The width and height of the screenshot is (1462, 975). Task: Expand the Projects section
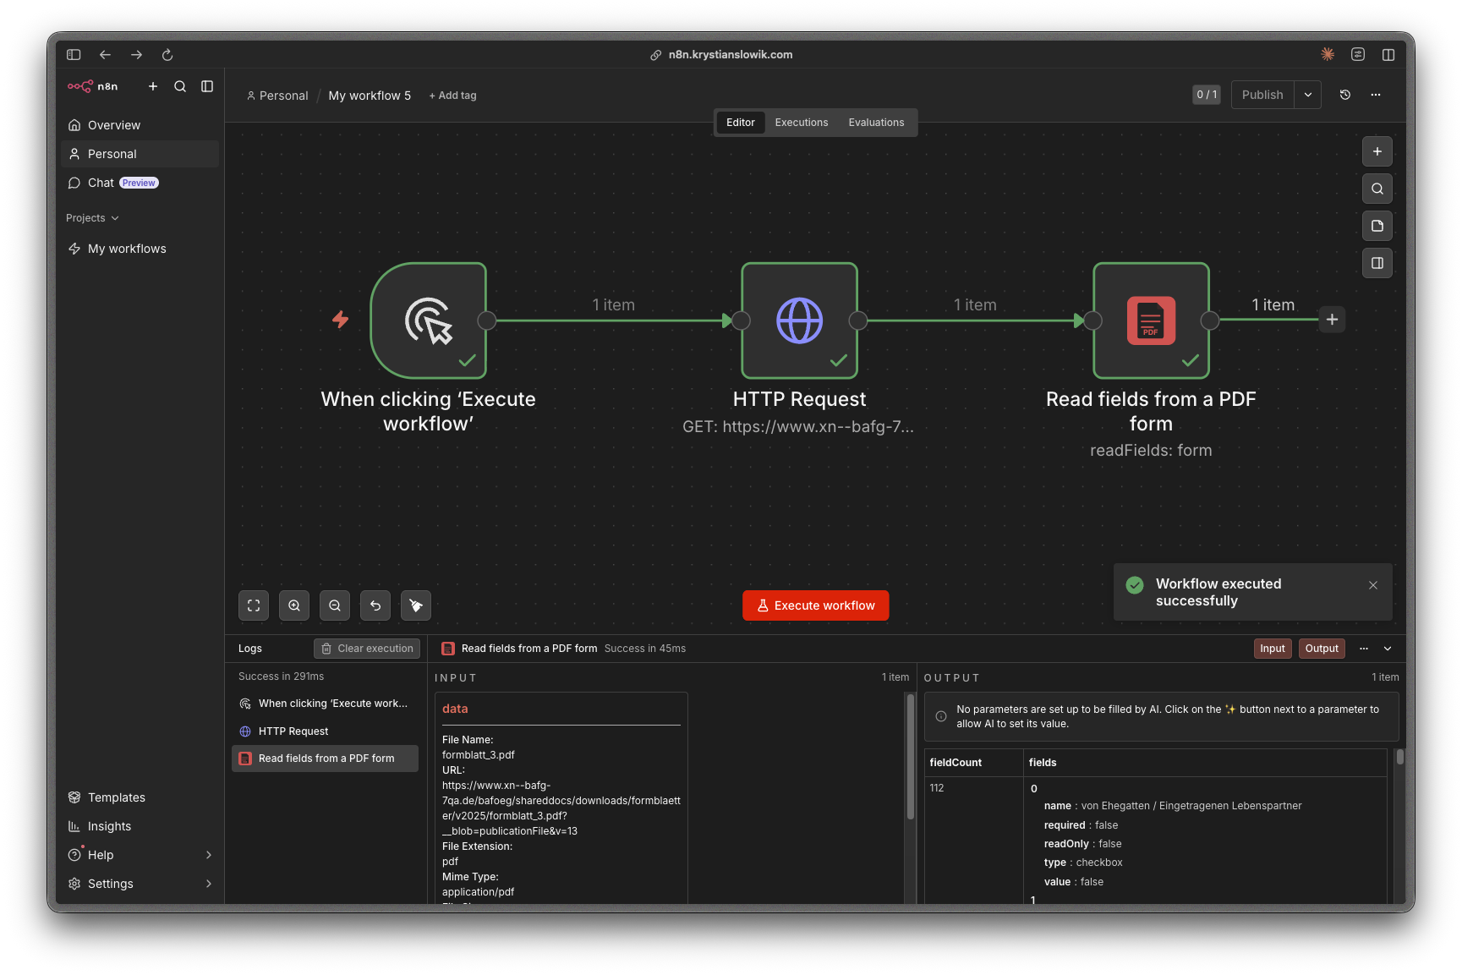point(93,218)
